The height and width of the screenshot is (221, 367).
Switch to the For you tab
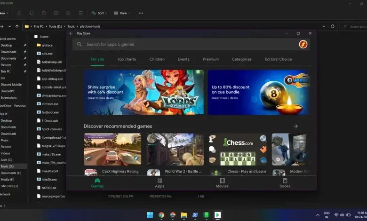(x=97, y=59)
